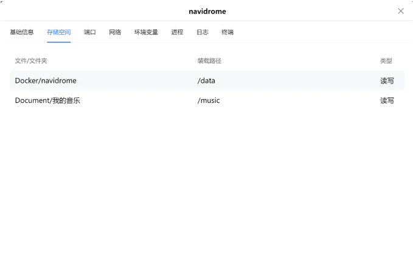Open the 端口 tab
The height and width of the screenshot is (255, 413).
point(90,32)
